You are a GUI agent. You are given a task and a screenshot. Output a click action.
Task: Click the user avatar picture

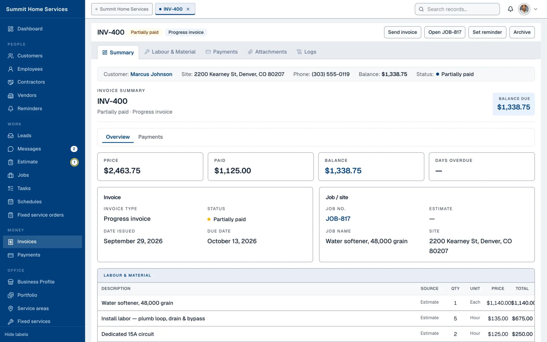(x=524, y=9)
